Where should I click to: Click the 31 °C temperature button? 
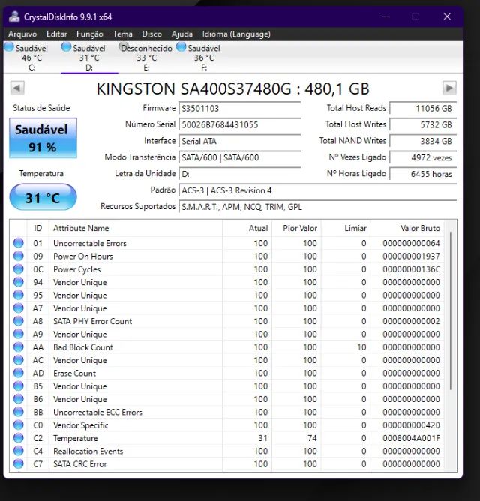(x=43, y=197)
